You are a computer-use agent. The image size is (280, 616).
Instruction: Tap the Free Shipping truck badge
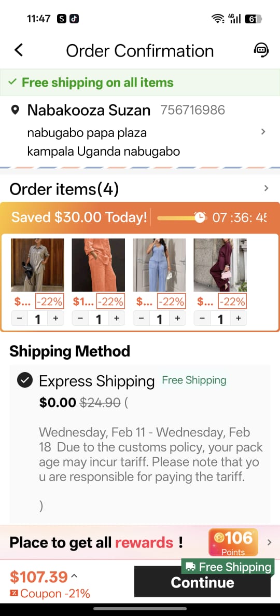tap(228, 567)
